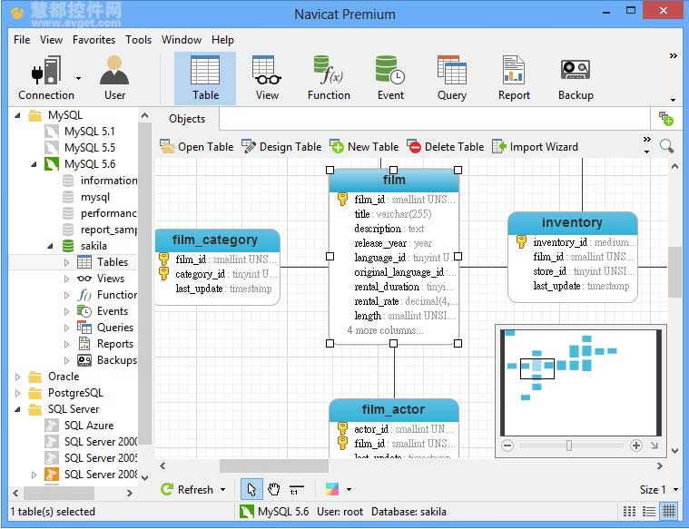Show more object toolbar items chevron
Viewport: 689px width, 529px height.
(646, 139)
